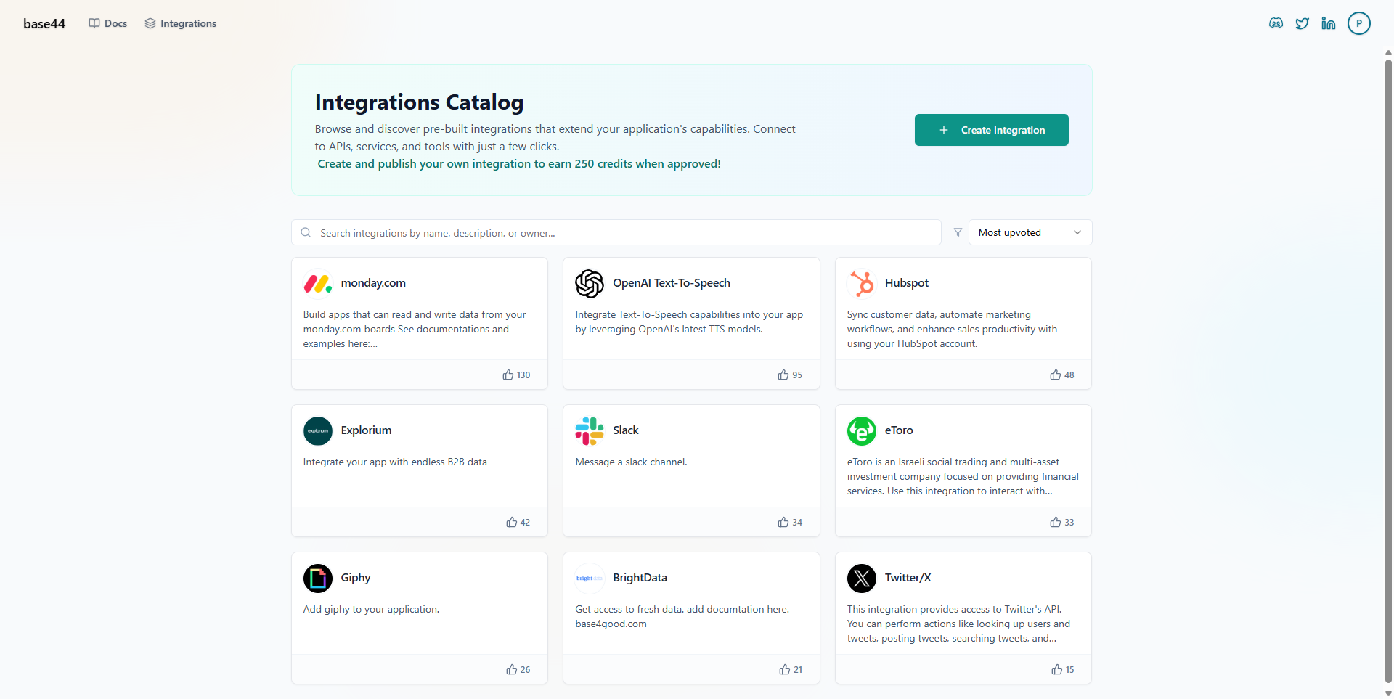Click the Twitter/X logo icon
This screenshot has width=1394, height=699.
point(862,578)
